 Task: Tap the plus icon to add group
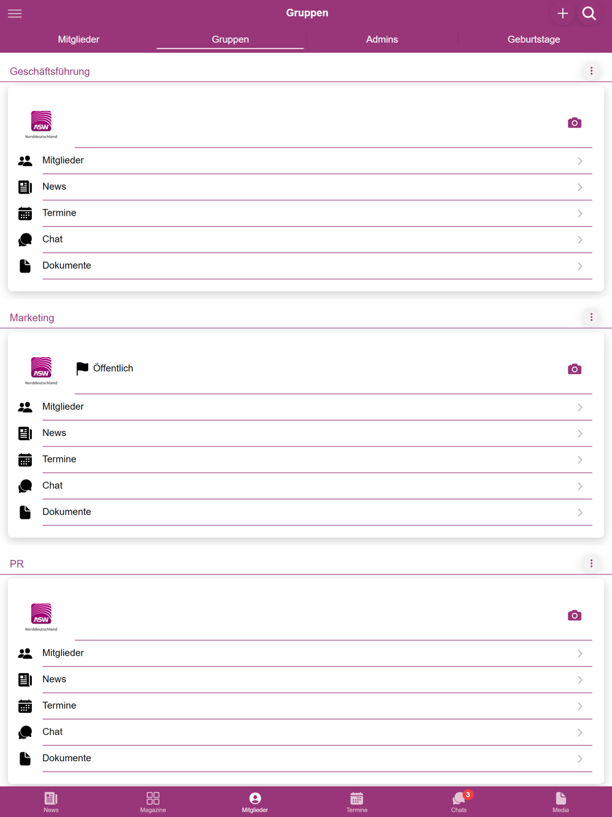[562, 13]
